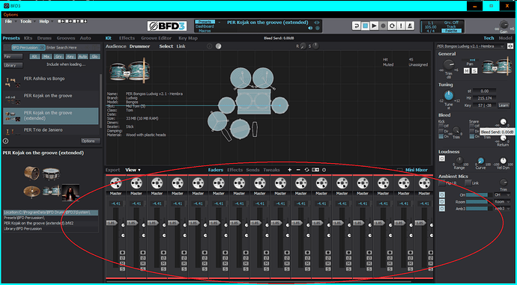
Task: Click the Learn button beside Key field
Action: (504, 105)
